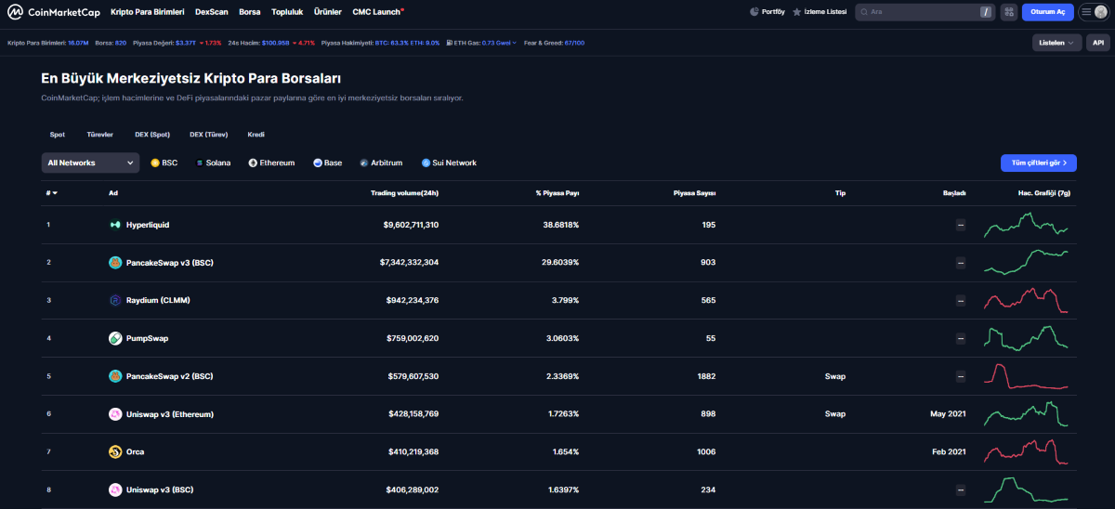Click the PancakeSwap v2 (BSC) logo
Viewport: 1115px width, 509px height.
tap(115, 376)
